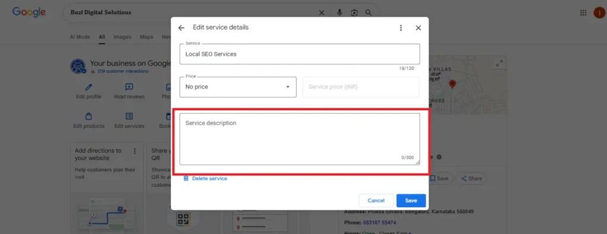Open Google Lens image search

[x=354, y=13]
